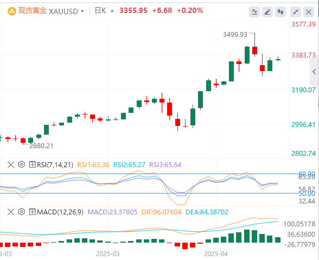The image size is (319, 260).
Task: Remove the MACD indicator panel
Action: coord(11,212)
